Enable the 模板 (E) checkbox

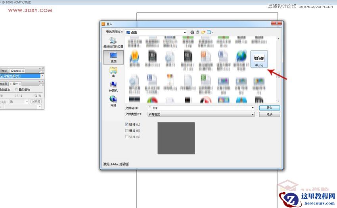(127, 130)
